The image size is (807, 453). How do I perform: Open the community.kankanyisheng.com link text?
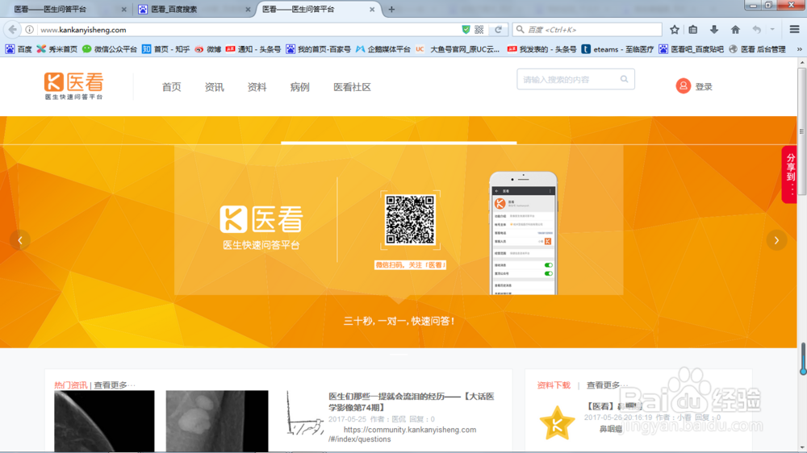coord(403,434)
